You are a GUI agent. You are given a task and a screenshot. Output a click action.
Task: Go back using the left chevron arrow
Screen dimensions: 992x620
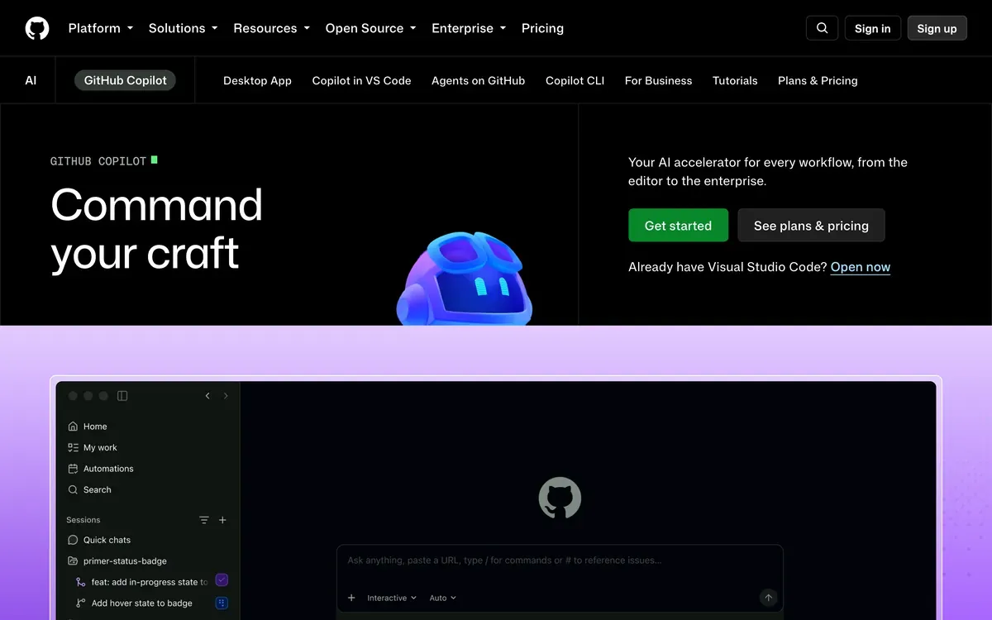(x=207, y=396)
